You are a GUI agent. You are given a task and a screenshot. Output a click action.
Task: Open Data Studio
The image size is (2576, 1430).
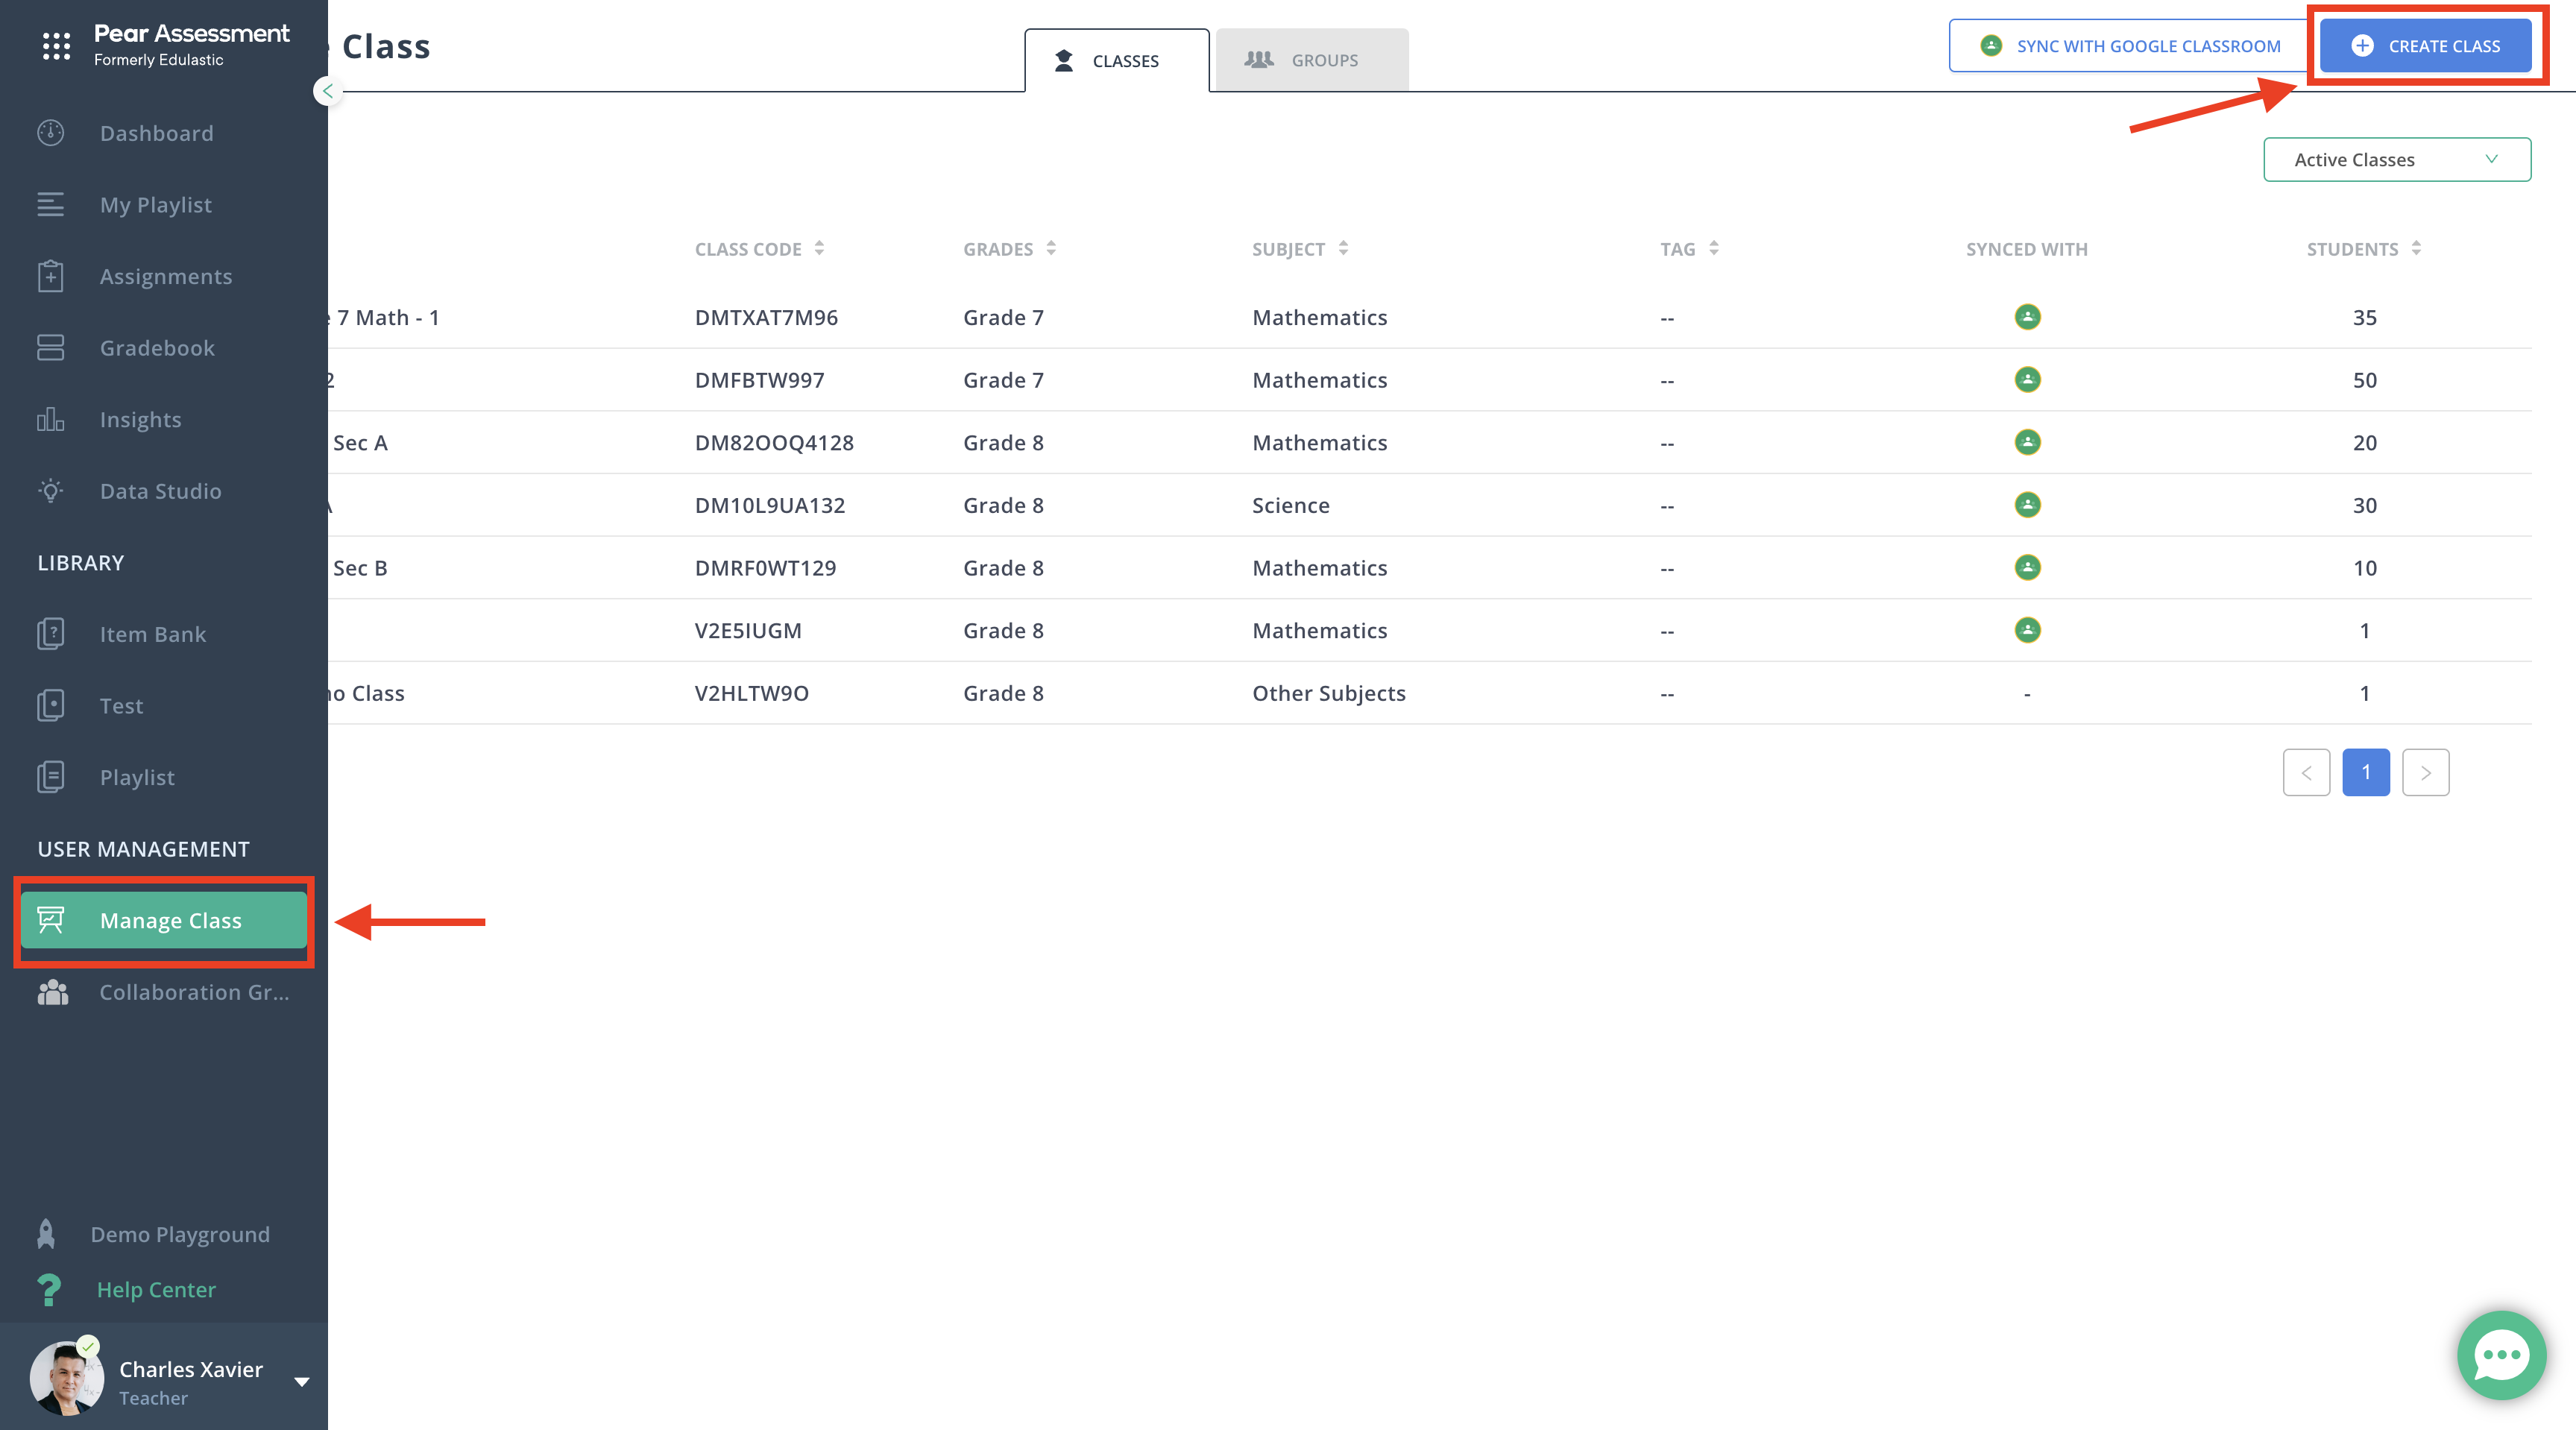(x=160, y=491)
